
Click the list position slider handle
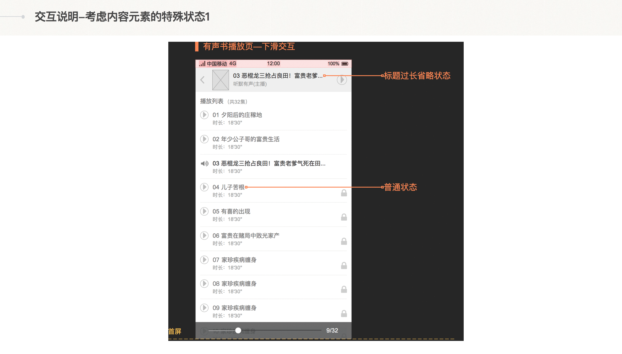pos(238,330)
